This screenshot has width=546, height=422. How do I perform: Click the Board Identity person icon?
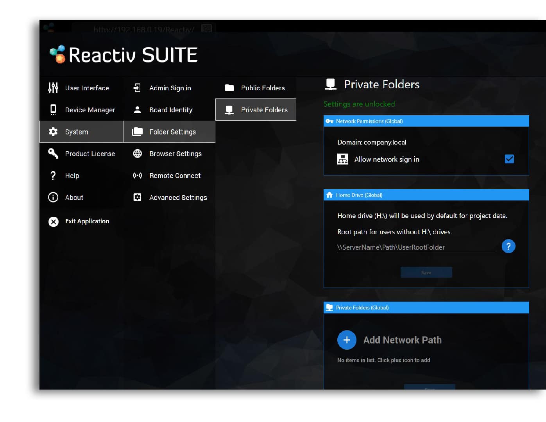[x=137, y=110]
